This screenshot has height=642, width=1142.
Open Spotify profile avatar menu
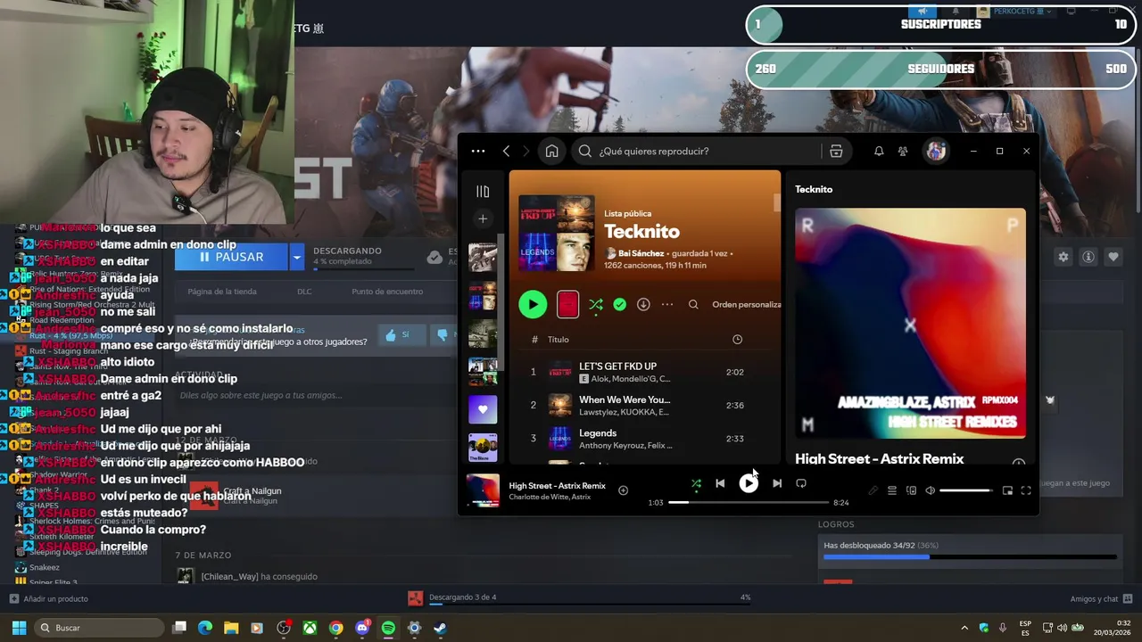coord(935,151)
